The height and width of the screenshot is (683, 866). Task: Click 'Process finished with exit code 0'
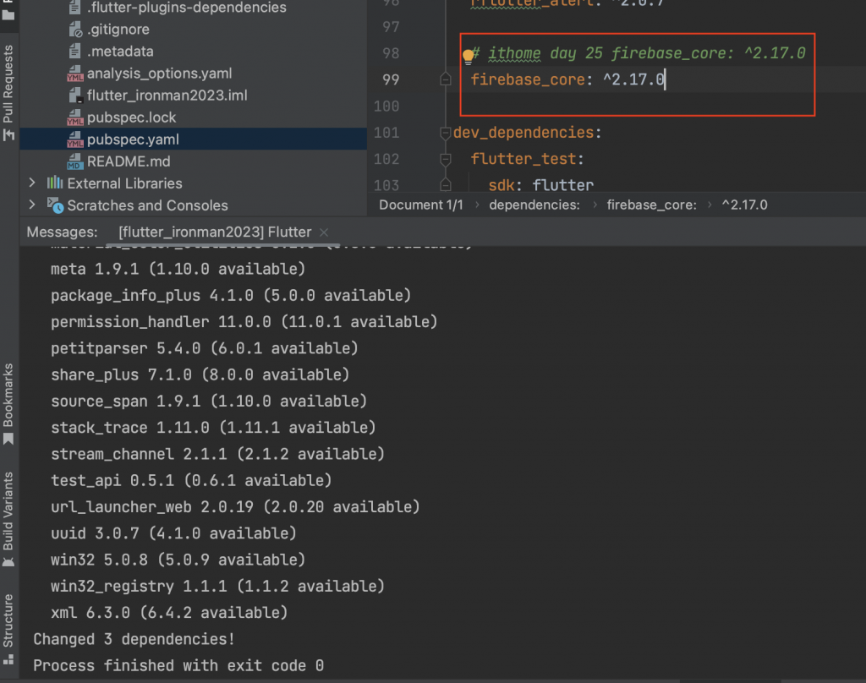pyautogui.click(x=178, y=666)
